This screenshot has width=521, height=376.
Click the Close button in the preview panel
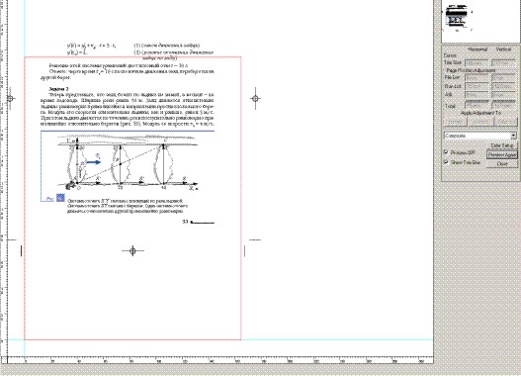click(502, 164)
